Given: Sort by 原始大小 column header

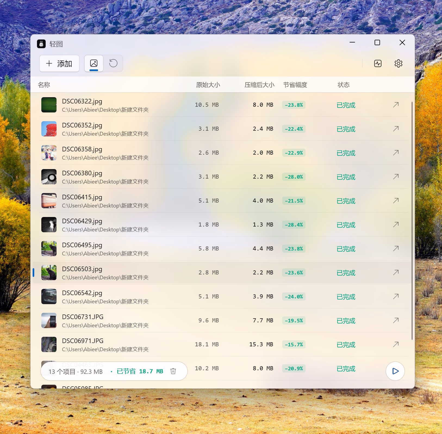Looking at the screenshot, I should (x=208, y=85).
